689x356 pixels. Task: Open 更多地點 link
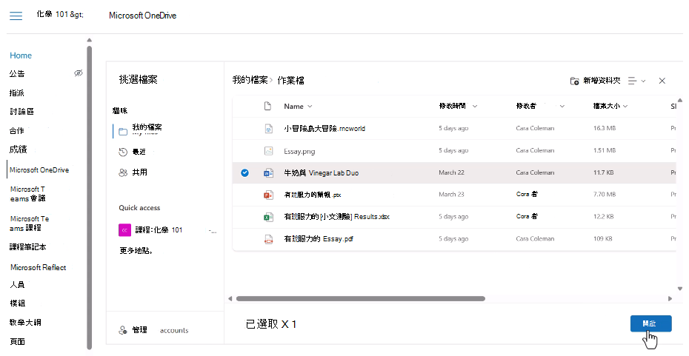136,251
